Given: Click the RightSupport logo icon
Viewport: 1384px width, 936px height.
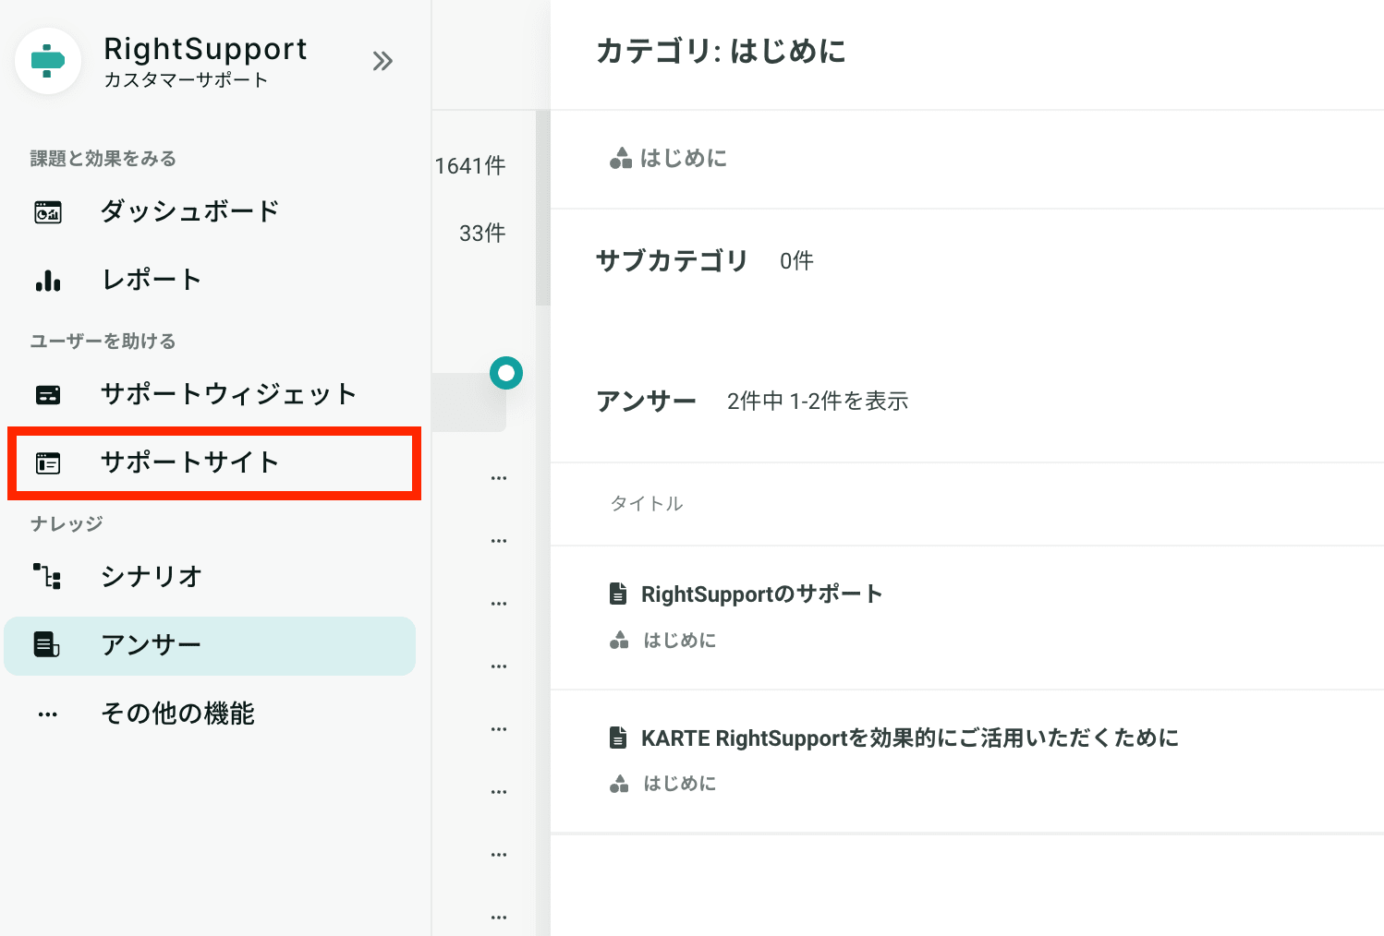Looking at the screenshot, I should tap(48, 61).
